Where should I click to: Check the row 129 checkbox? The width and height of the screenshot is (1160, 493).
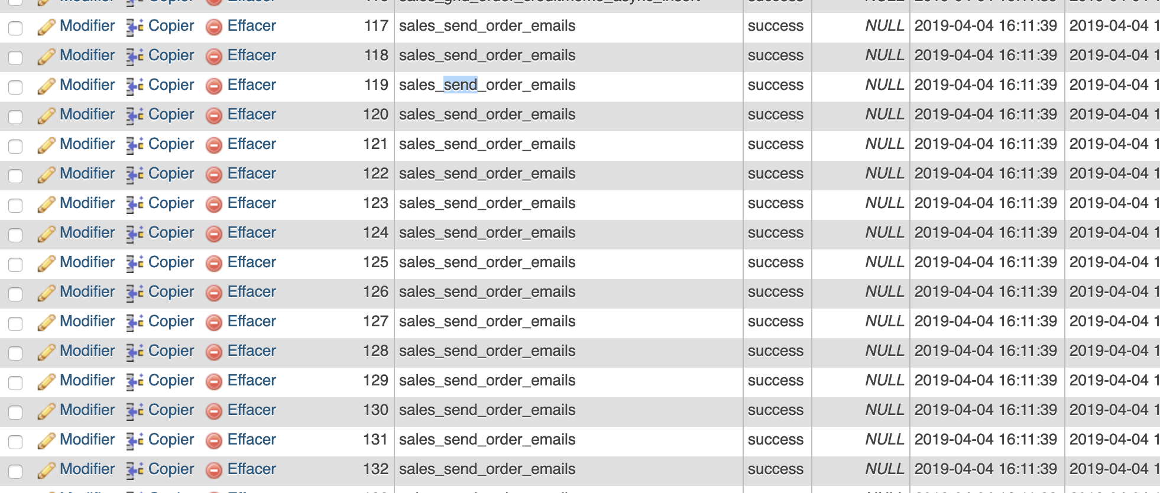coord(15,383)
